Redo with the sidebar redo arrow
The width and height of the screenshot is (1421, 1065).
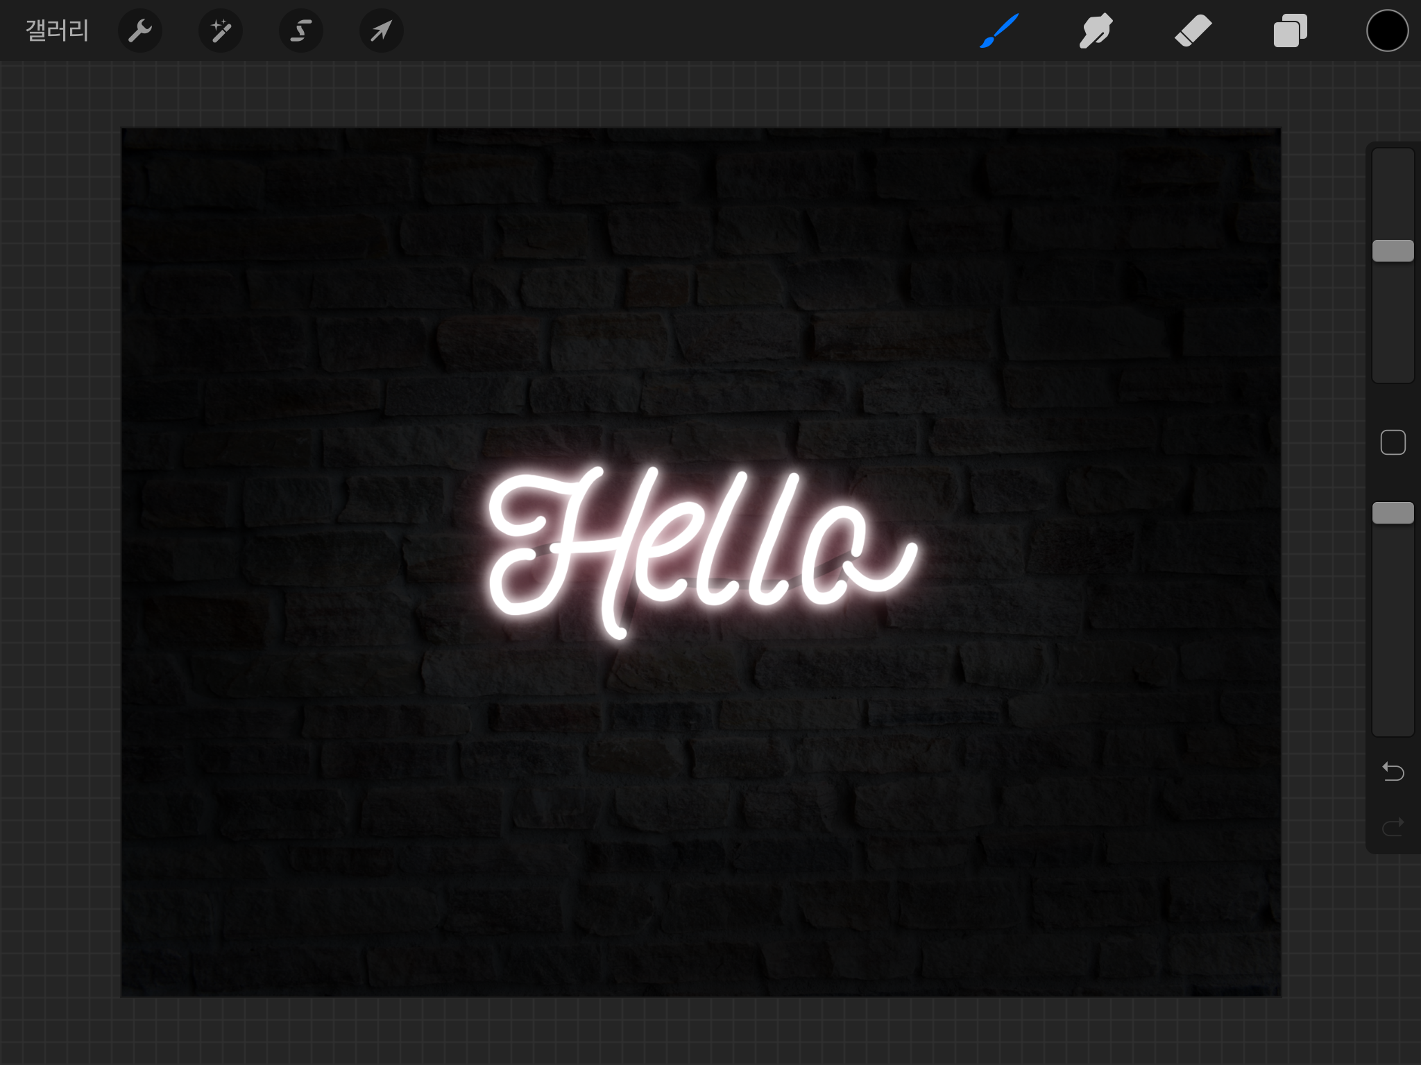click(x=1393, y=826)
